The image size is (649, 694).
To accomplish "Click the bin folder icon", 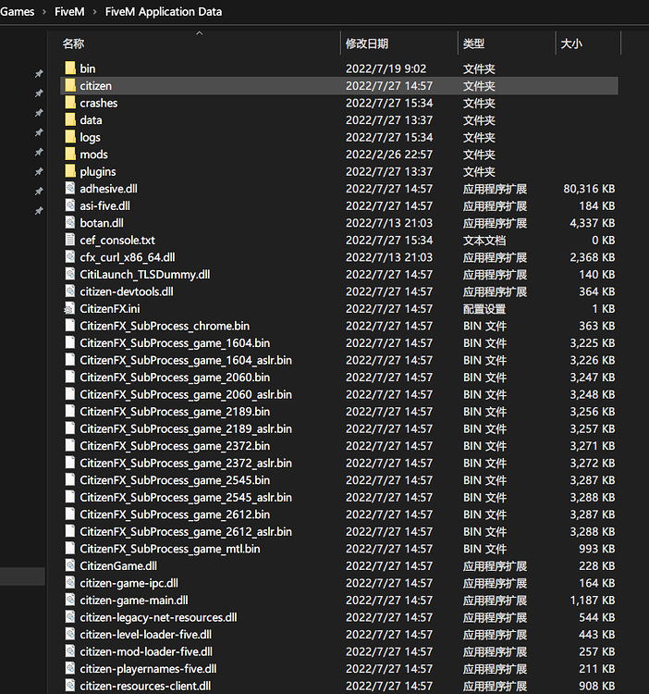I will (x=70, y=68).
